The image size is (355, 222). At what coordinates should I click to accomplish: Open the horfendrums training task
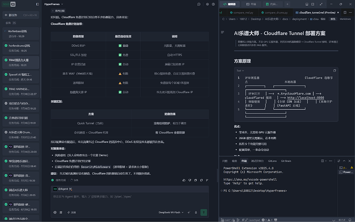pyautogui.click(x=21, y=48)
